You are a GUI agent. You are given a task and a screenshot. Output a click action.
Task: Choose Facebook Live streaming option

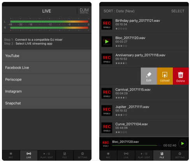point(47,68)
